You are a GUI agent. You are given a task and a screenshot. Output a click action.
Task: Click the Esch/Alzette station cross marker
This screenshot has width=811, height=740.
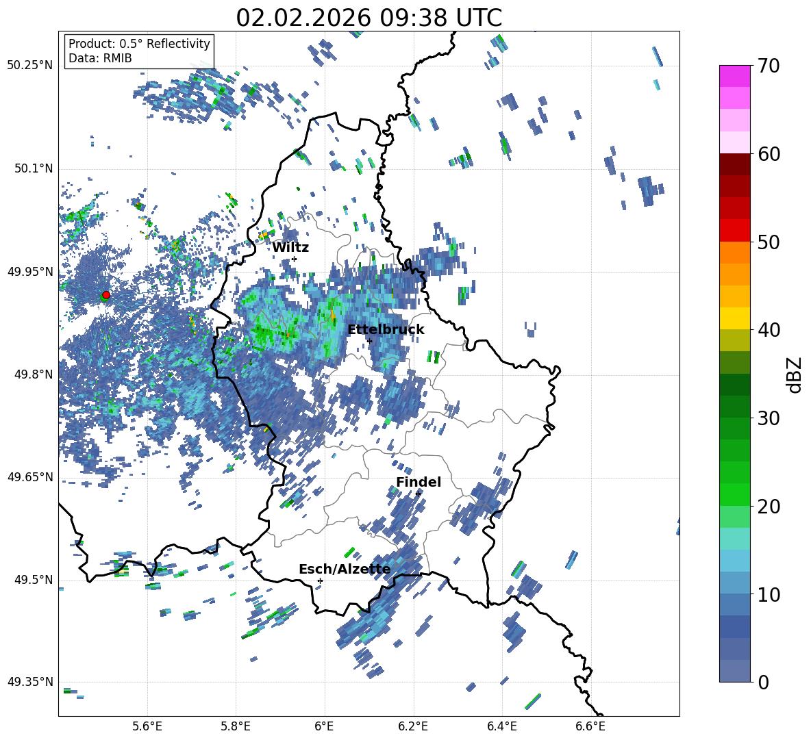click(320, 580)
